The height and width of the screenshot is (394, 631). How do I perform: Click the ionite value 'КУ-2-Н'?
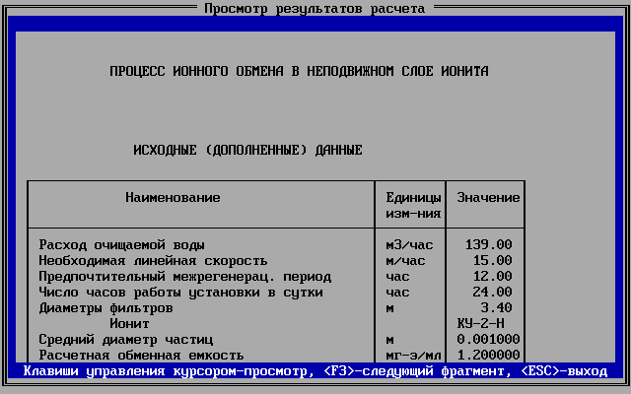coord(484,324)
